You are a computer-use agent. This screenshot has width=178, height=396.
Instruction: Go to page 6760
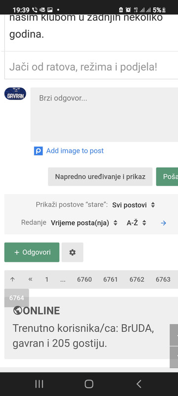85,279
